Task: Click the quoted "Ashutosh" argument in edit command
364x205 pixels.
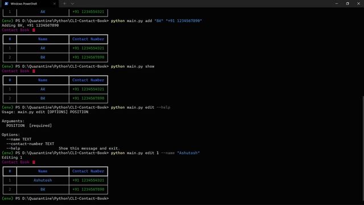Action: tap(188, 153)
